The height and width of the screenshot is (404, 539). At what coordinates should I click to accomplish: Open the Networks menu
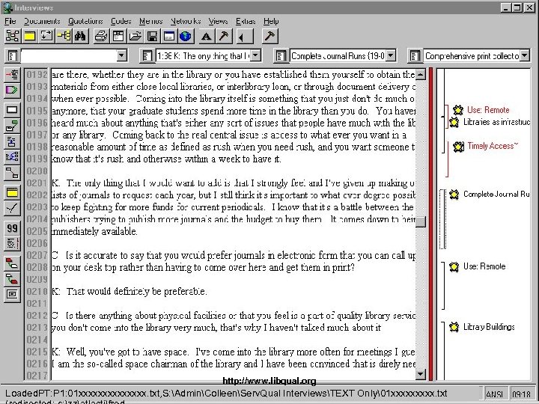[x=186, y=21]
